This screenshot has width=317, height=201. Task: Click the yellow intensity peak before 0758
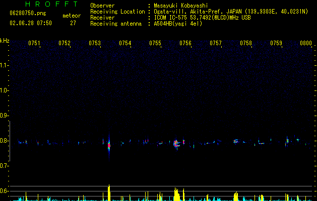click(x=236, y=196)
